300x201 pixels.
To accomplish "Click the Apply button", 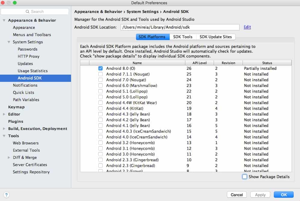I will pos(260,195).
